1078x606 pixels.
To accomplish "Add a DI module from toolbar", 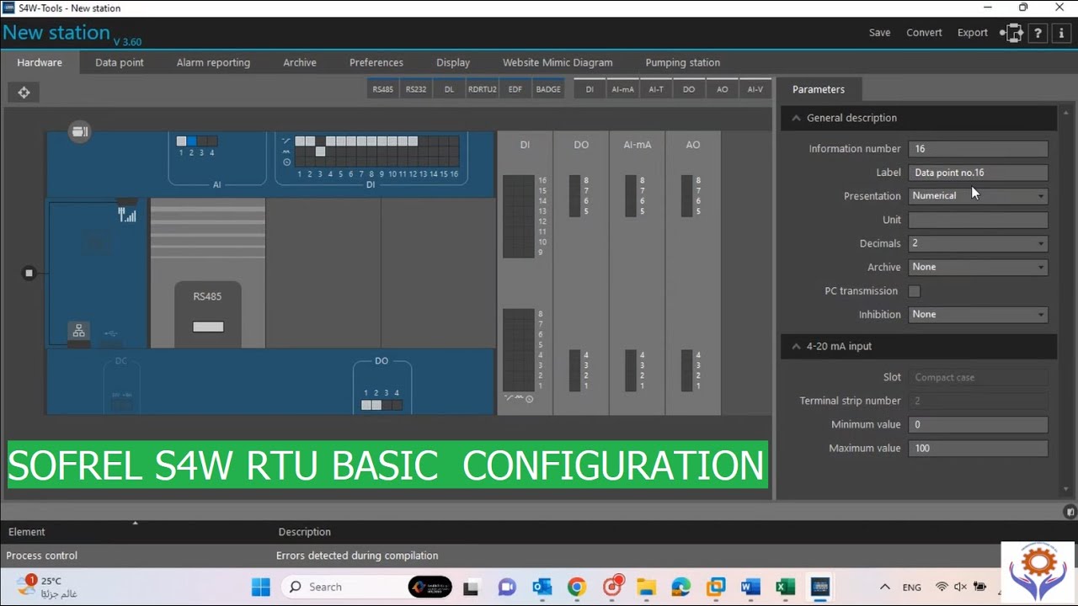I will 590,89.
